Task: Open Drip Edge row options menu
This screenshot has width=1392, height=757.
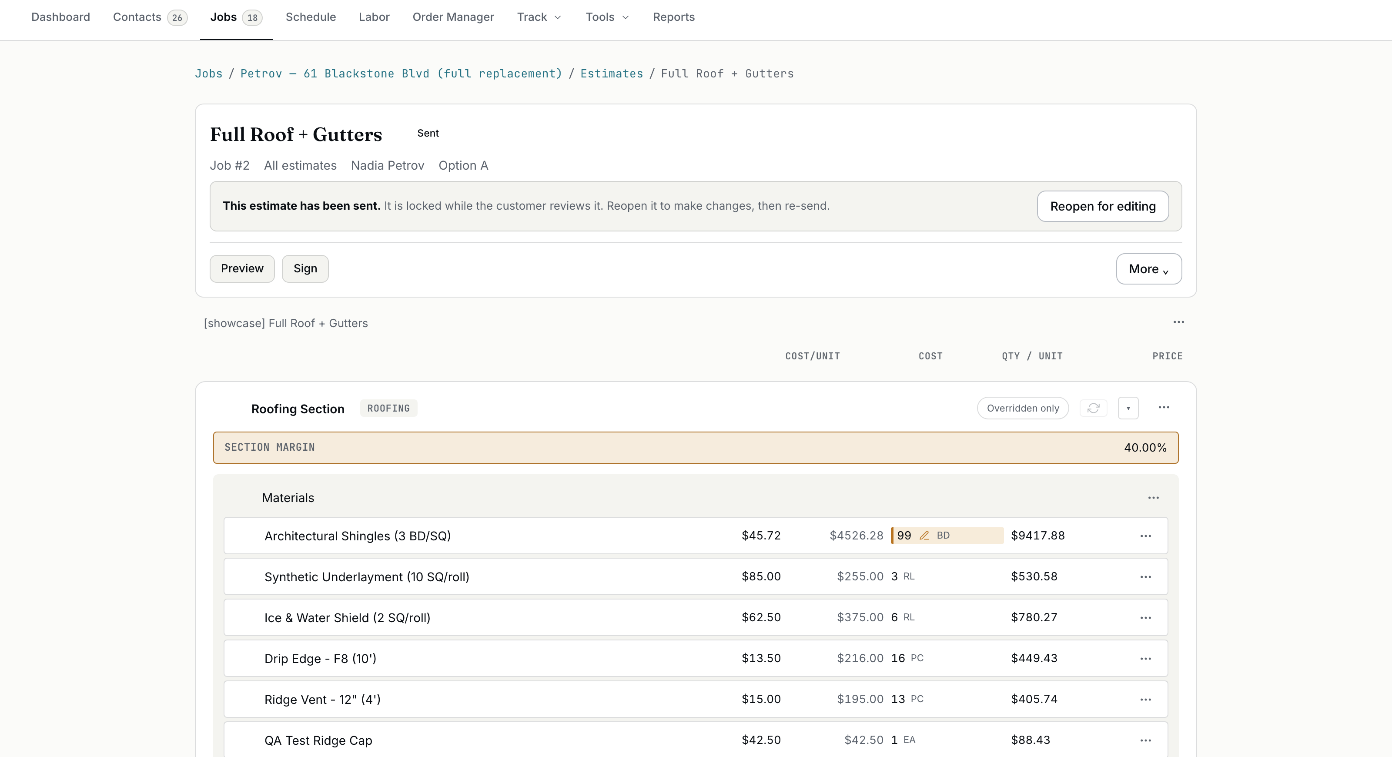Action: (1146, 659)
